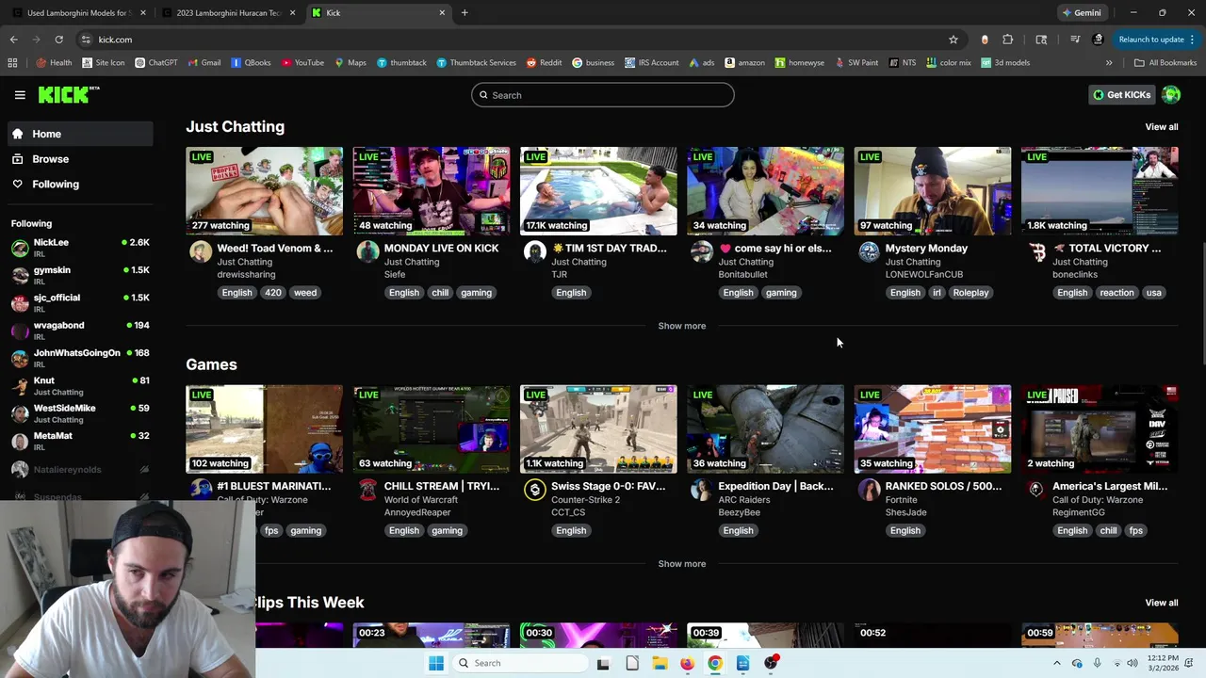Viewport: 1206px width, 678px height.
Task: Open YouTube bookmark
Action: (x=302, y=63)
